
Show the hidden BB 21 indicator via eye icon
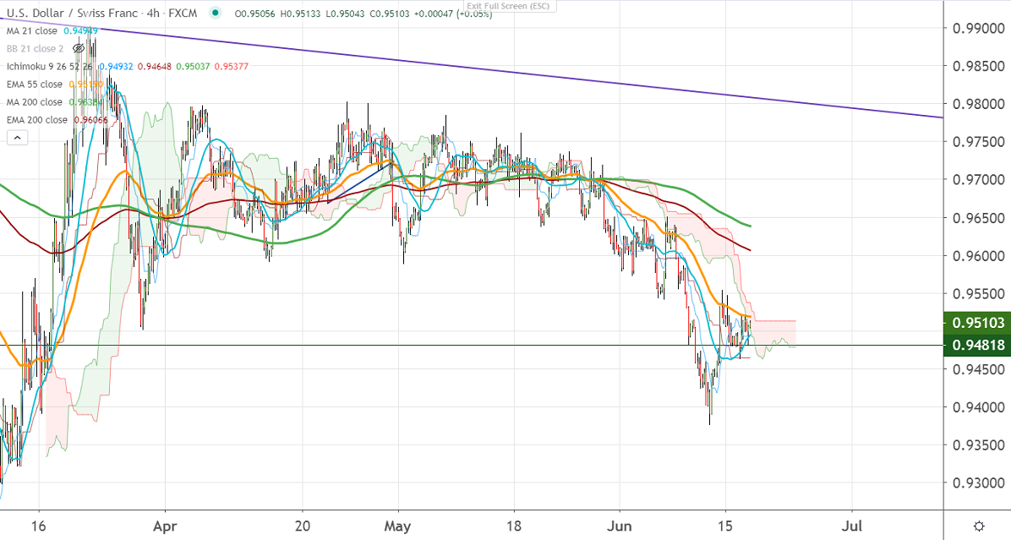[x=79, y=48]
